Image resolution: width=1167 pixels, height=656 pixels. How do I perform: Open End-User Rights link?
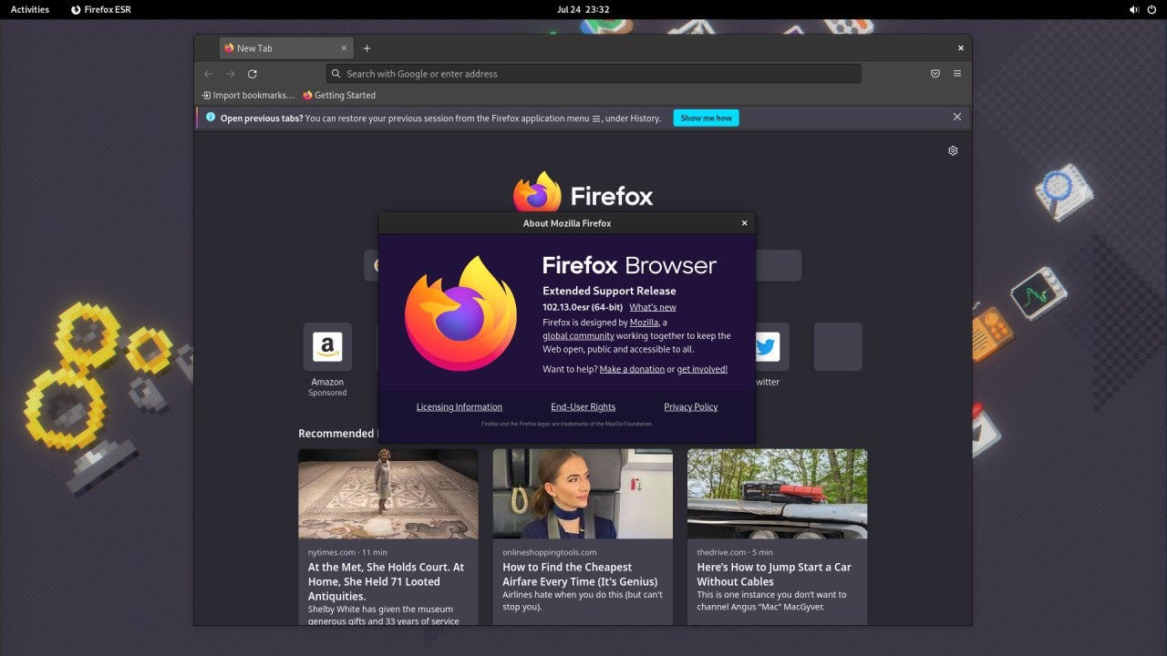[583, 407]
